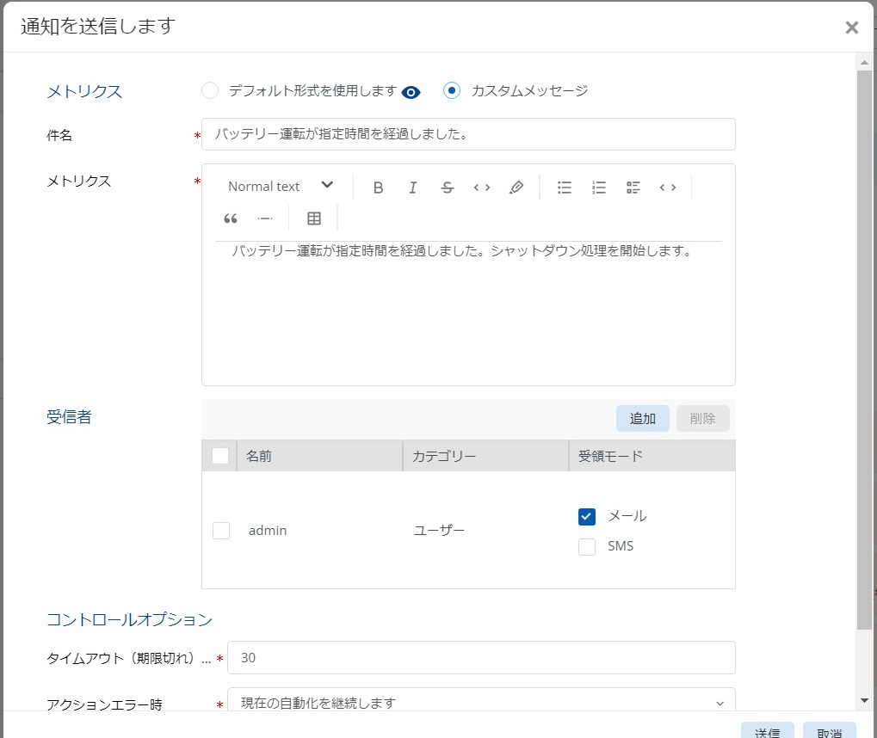Screen dimensions: 877x738
Task: Click the タイムアウト input field
Action: click(481, 658)
